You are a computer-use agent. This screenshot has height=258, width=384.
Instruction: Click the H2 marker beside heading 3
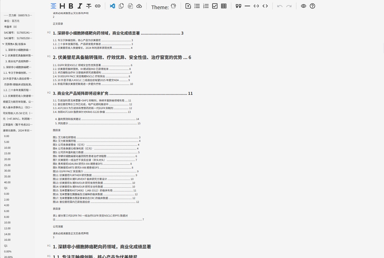tap(49, 93)
